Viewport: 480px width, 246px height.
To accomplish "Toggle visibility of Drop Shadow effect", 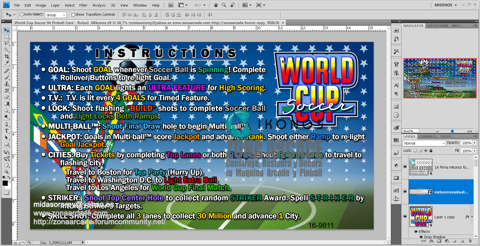I will pos(421,237).
